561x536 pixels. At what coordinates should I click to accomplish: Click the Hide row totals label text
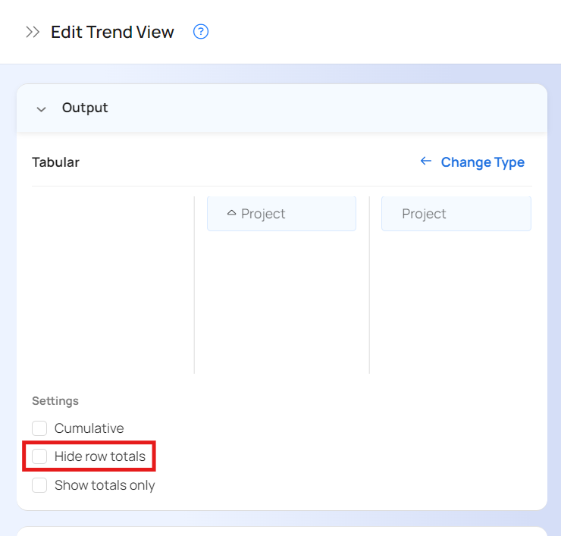(99, 456)
